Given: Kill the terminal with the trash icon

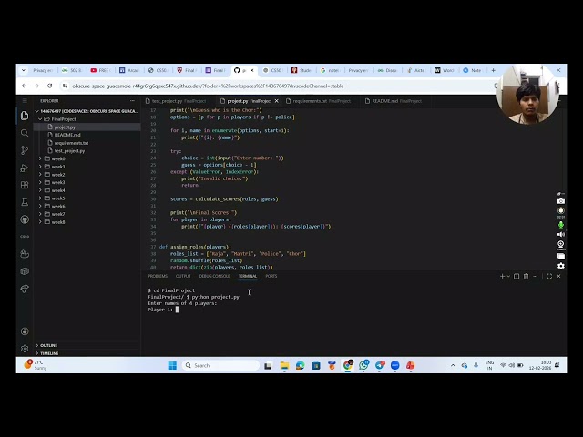Looking at the screenshot, I should pyautogui.click(x=526, y=276).
